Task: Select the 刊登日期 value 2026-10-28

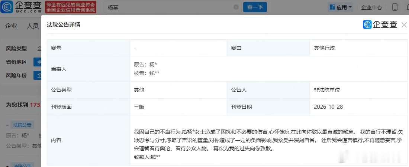Action: [x=328, y=107]
